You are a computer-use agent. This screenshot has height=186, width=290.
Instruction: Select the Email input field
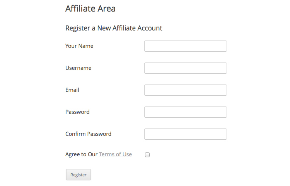tap(185, 90)
